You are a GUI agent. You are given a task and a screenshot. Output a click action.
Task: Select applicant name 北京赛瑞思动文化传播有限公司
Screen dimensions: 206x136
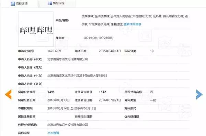[68, 59]
